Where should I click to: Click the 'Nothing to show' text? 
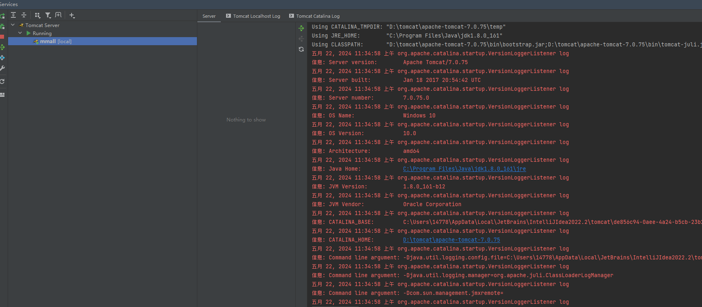(x=246, y=120)
